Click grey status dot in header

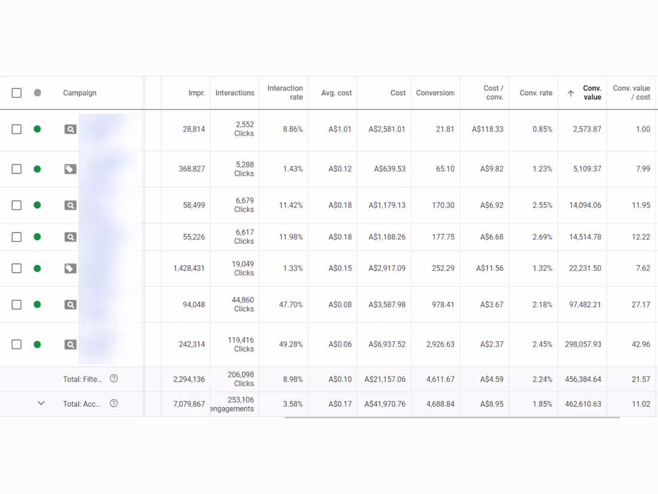tap(37, 92)
